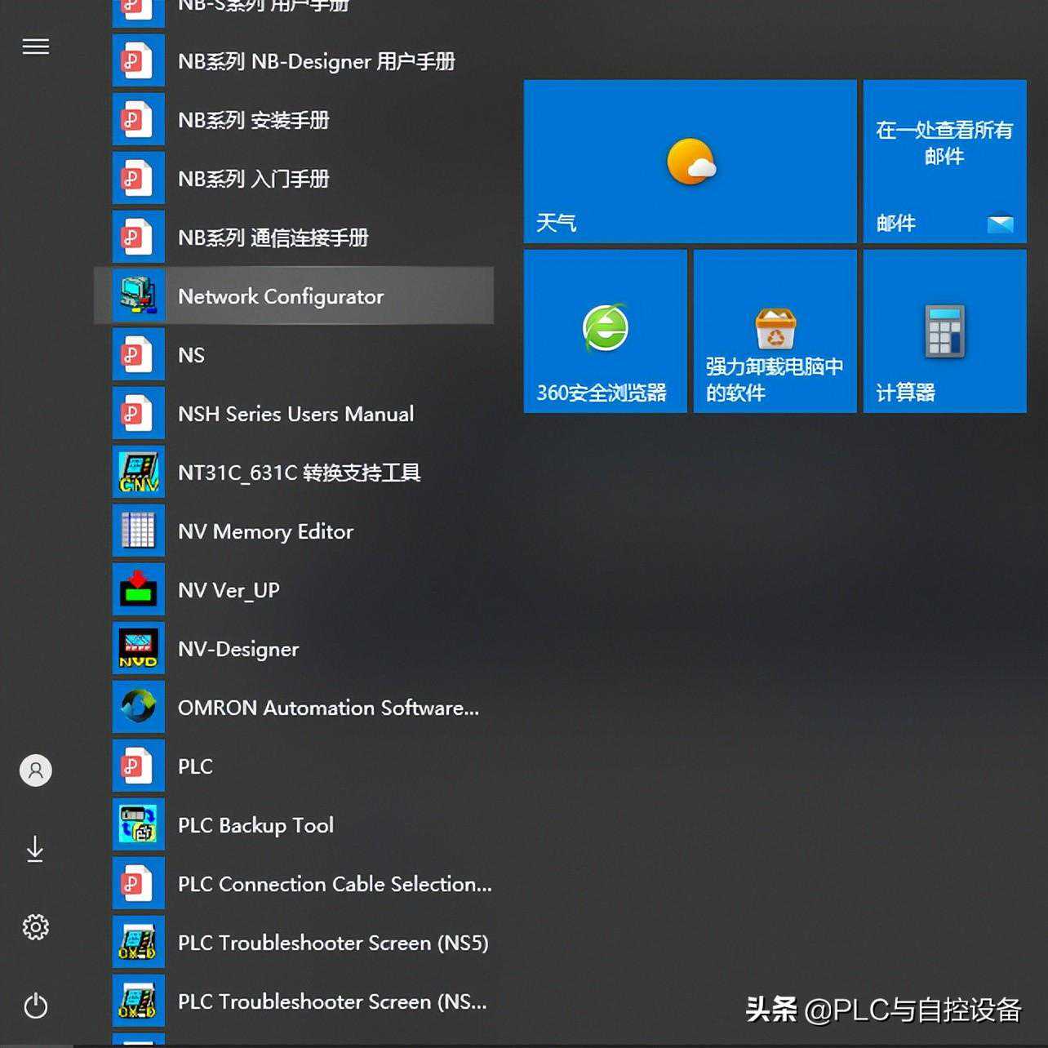This screenshot has height=1048, width=1048.
Task: Open the user account menu
Action: [35, 770]
